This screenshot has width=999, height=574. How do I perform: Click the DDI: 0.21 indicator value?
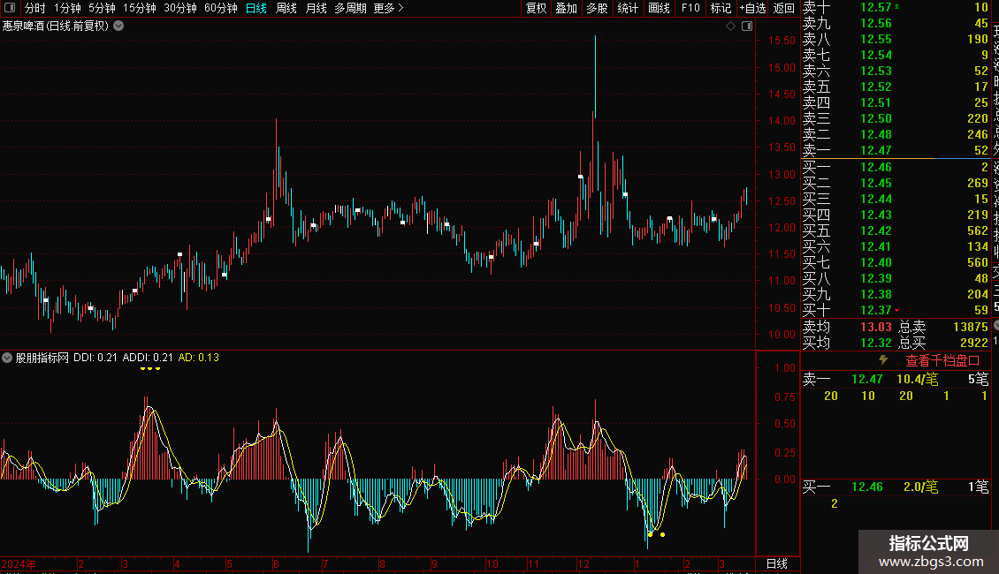(x=95, y=358)
